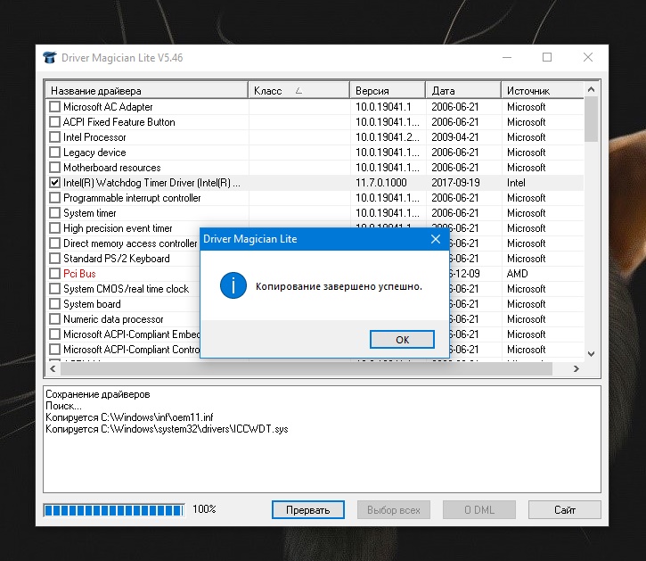Viewport: 646px width, 561px height.
Task: Click the list's scroll up arrow
Action: [x=592, y=89]
